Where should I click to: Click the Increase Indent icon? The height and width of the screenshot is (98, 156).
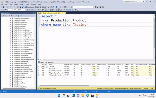(x=73, y=10)
